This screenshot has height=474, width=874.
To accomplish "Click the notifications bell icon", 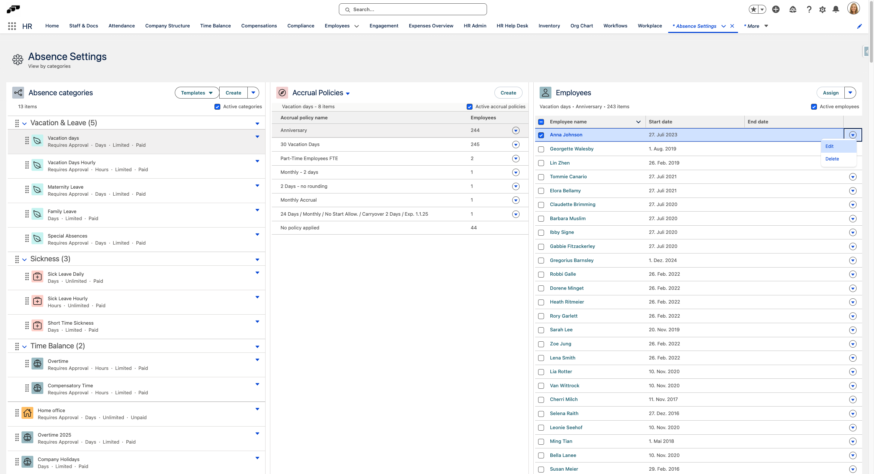I will click(x=835, y=10).
